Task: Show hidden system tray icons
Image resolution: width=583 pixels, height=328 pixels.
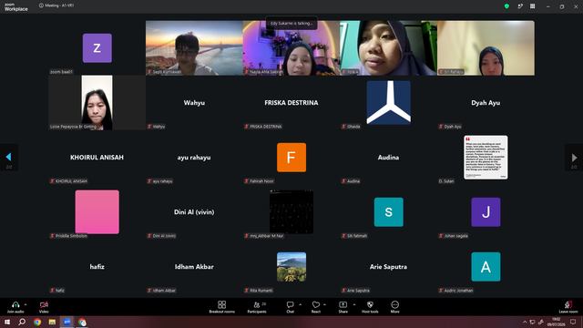Action: [525, 322]
